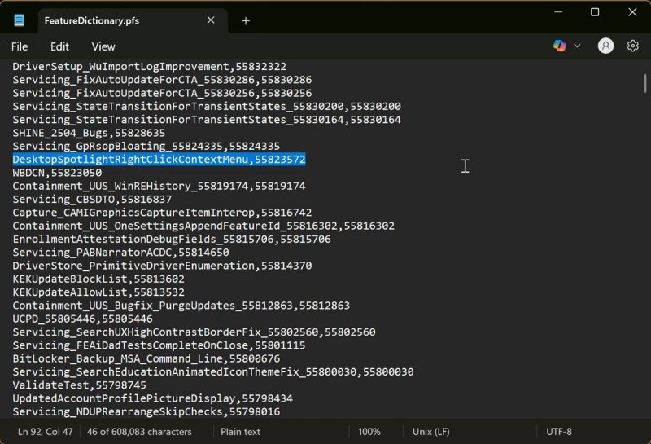Image resolution: width=651 pixels, height=444 pixels.
Task: Click the StateTransitionForTransientStates_55830164 line
Action: (x=207, y=120)
